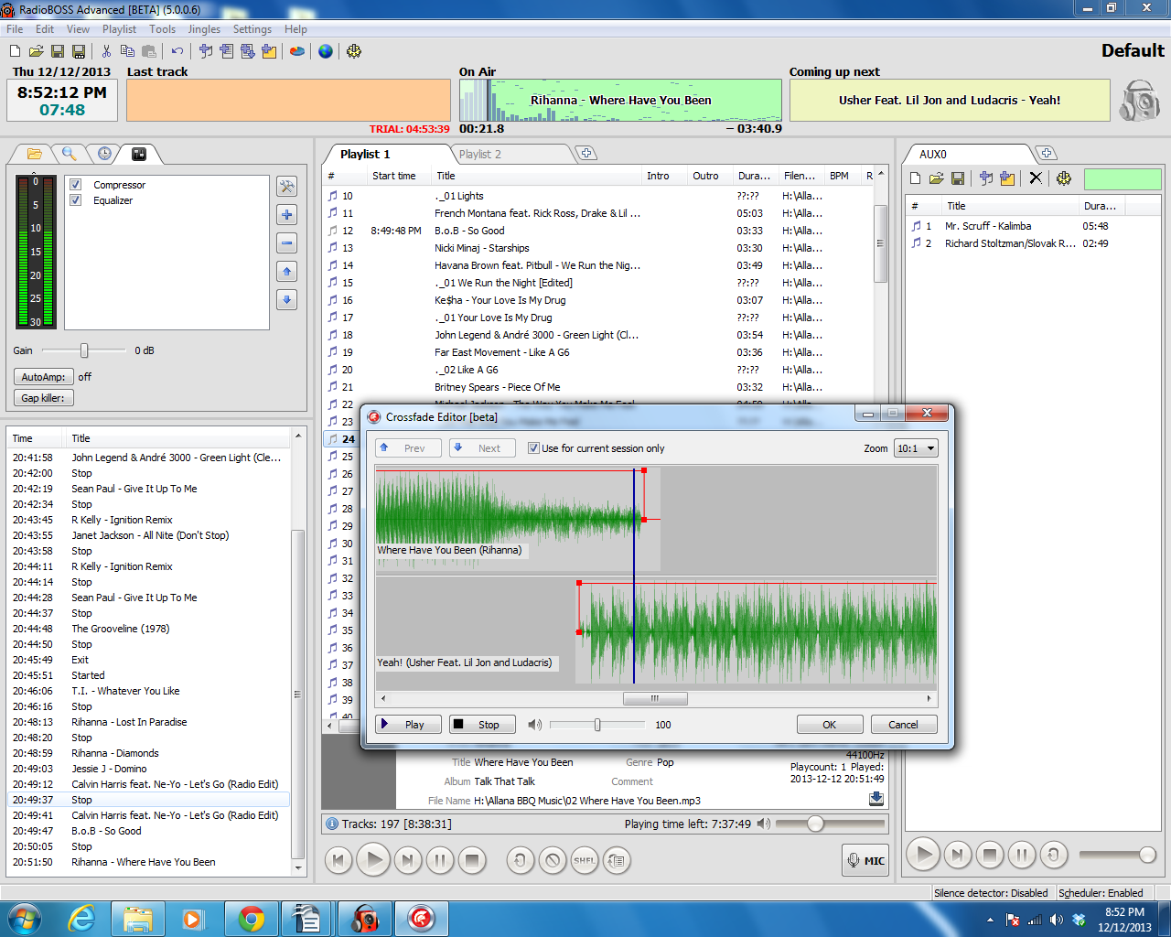
Task: Open the Jingles menu
Action: tap(204, 29)
